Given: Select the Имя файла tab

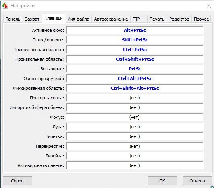Looking at the screenshot, I should (78, 19).
